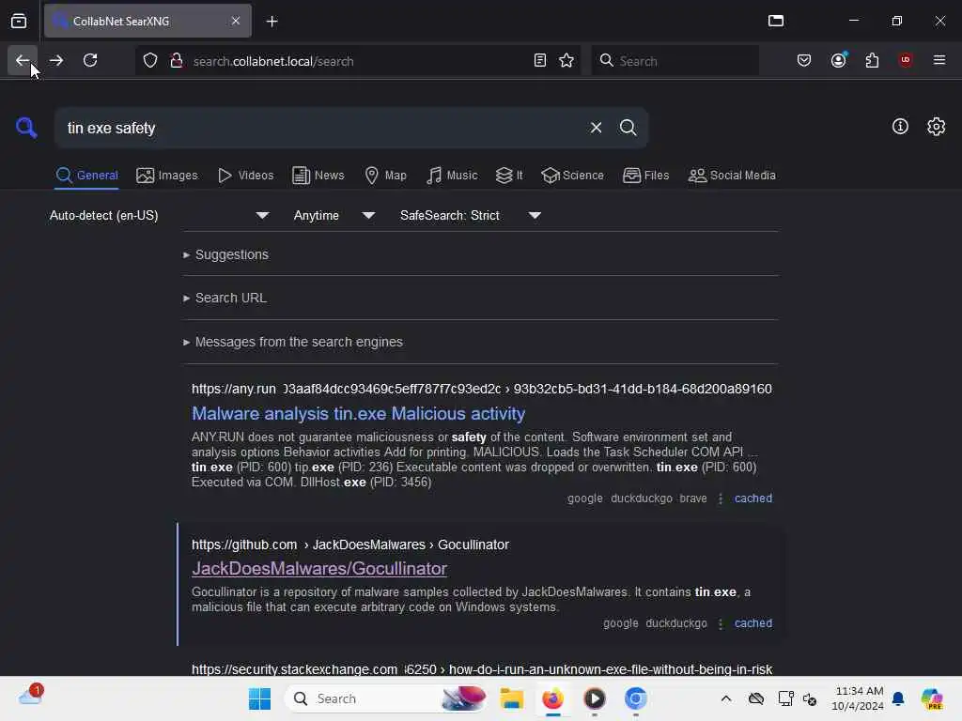Open the Copilot preview taskbar icon

pos(932,698)
